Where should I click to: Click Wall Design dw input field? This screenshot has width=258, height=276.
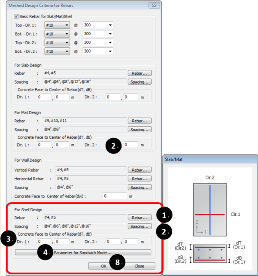[115, 196]
